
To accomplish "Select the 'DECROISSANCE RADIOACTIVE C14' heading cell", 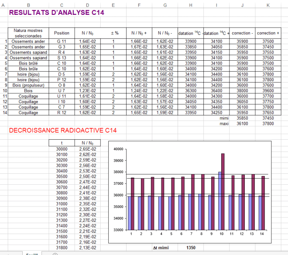I will (63, 130).
